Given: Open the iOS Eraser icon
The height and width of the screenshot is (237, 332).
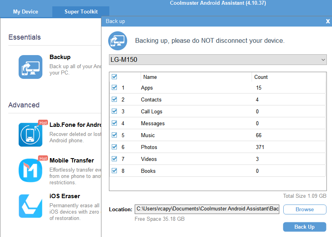Looking at the screenshot, I should (x=31, y=206).
